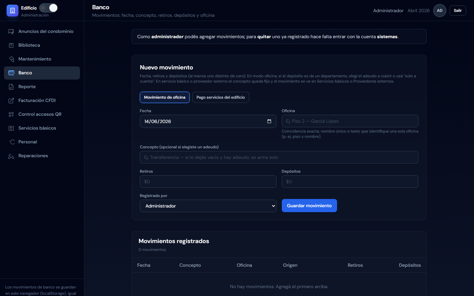Click Guardar movimiento button

click(x=309, y=206)
